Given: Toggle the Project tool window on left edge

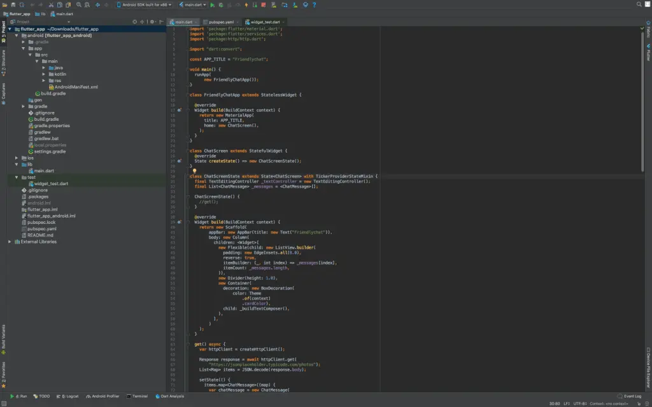Looking at the screenshot, I should click(x=3, y=27).
